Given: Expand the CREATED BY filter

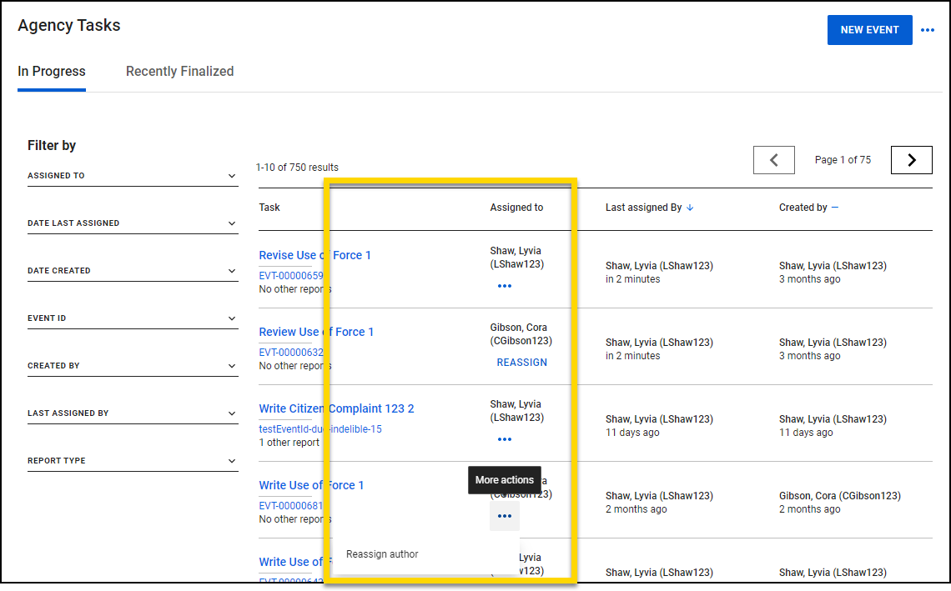Looking at the screenshot, I should [x=133, y=365].
